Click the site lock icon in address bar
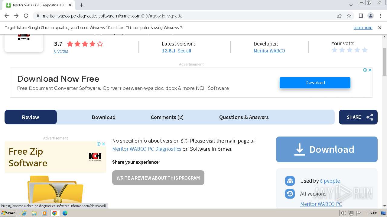387x217 pixels. [x=38, y=16]
